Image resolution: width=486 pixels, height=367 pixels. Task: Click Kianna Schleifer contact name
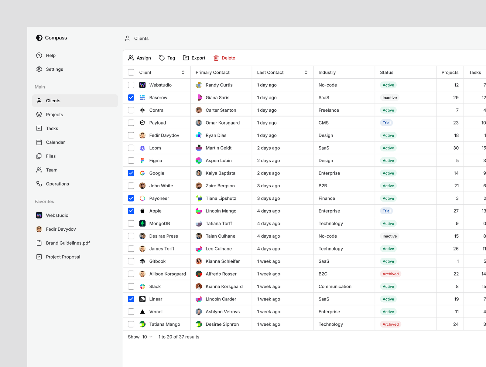[223, 261]
